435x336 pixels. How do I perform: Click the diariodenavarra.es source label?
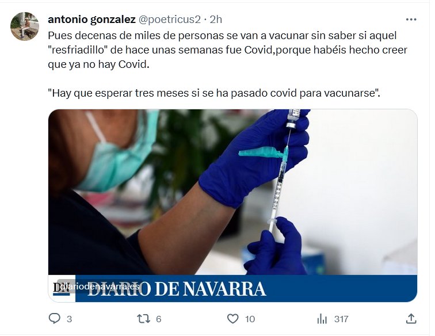pyautogui.click(x=100, y=287)
